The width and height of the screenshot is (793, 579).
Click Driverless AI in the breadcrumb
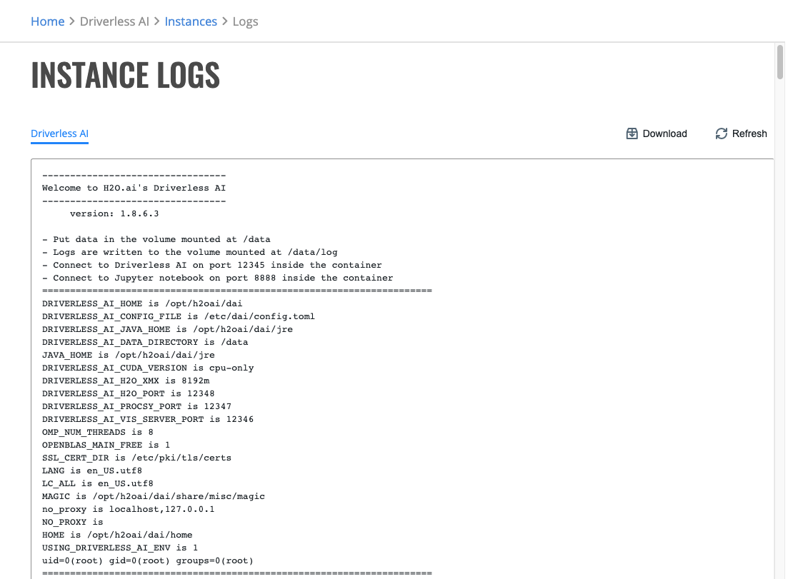click(114, 21)
